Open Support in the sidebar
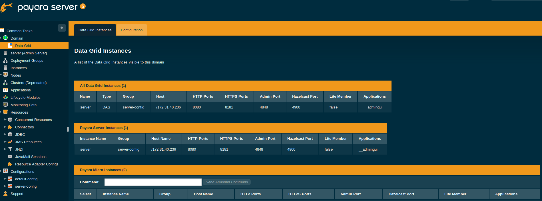 point(17,194)
